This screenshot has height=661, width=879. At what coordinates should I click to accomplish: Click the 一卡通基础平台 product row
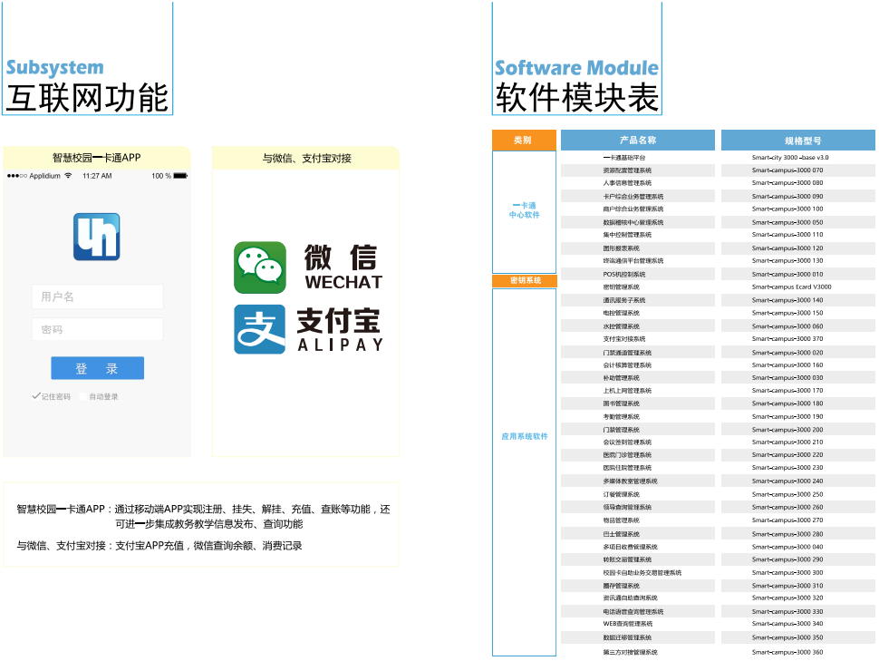[x=638, y=158]
